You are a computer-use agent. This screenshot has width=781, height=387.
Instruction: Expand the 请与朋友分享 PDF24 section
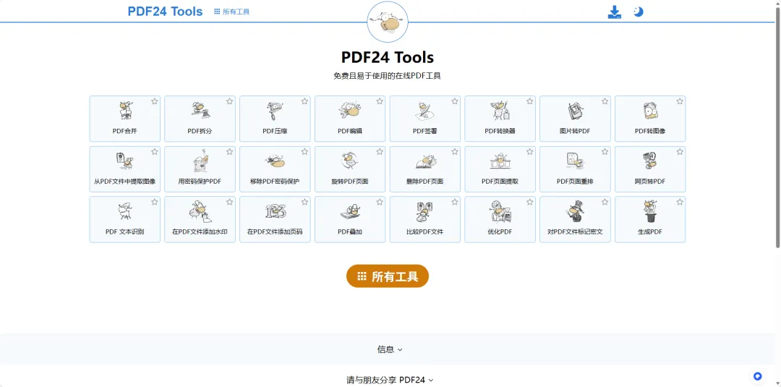point(390,380)
